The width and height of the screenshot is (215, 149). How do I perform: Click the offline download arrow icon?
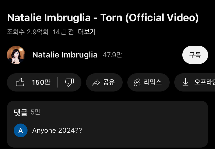click(185, 82)
